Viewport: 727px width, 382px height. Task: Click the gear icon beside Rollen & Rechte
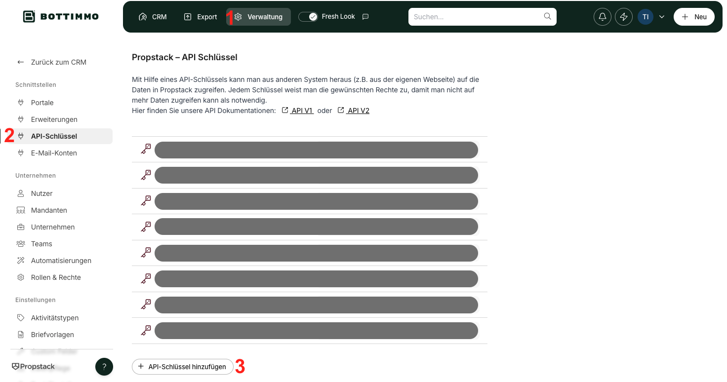(x=21, y=277)
